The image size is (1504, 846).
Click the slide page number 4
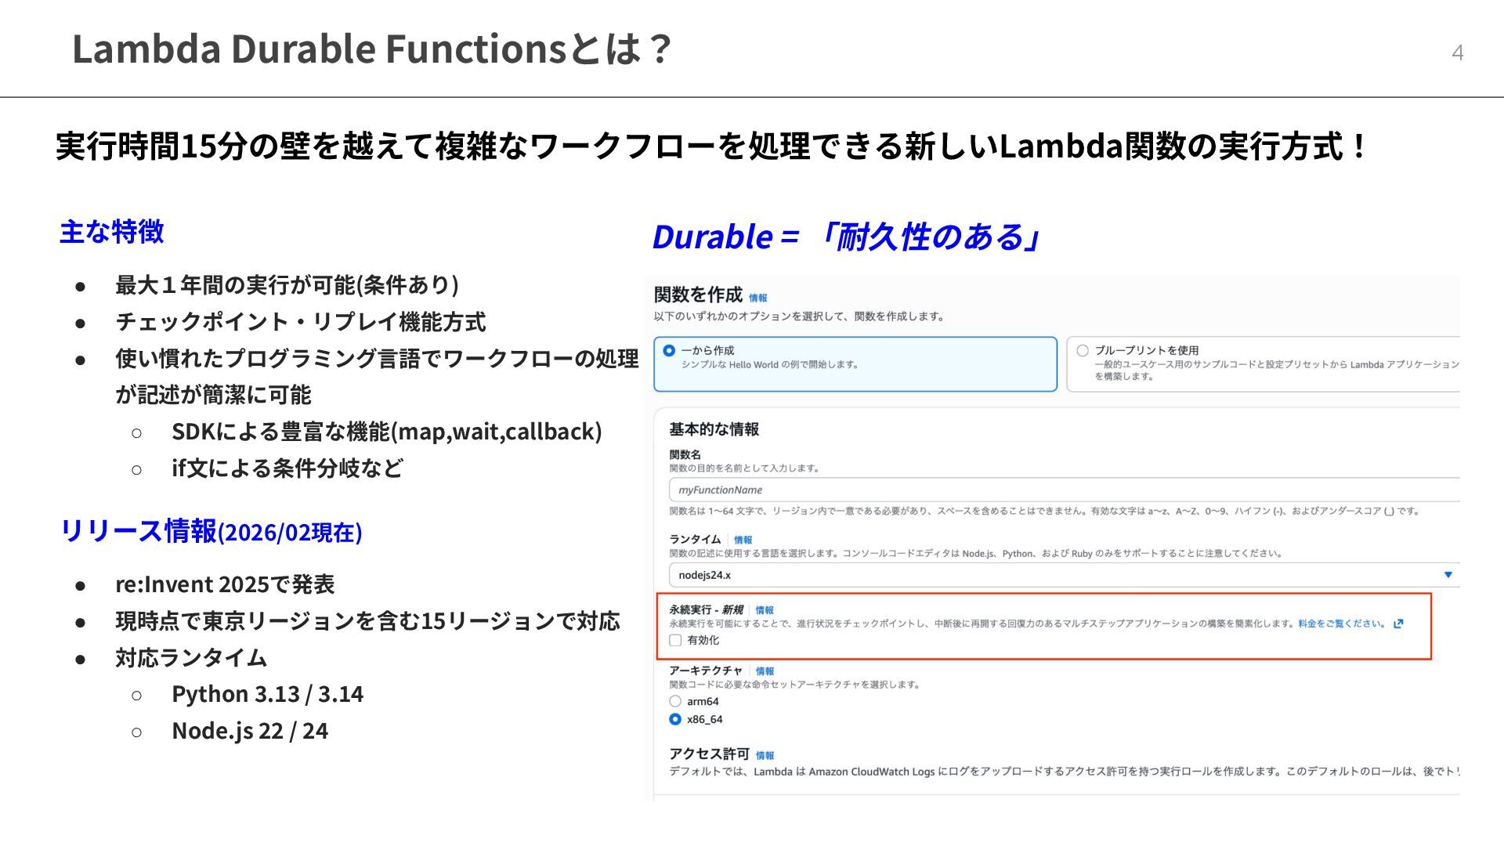click(x=1457, y=52)
